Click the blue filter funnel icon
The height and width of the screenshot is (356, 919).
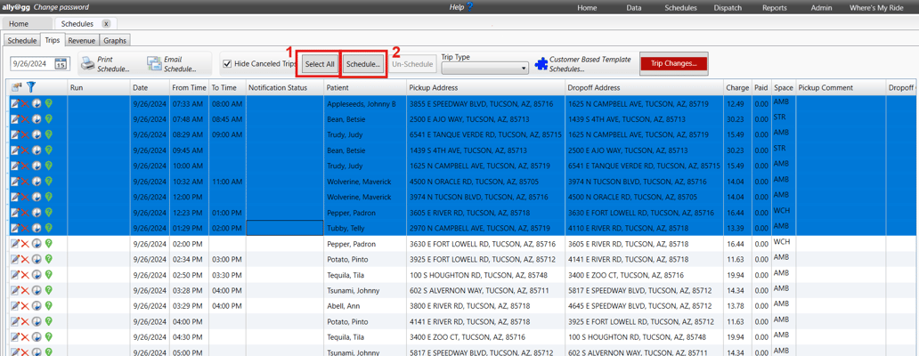tap(31, 87)
